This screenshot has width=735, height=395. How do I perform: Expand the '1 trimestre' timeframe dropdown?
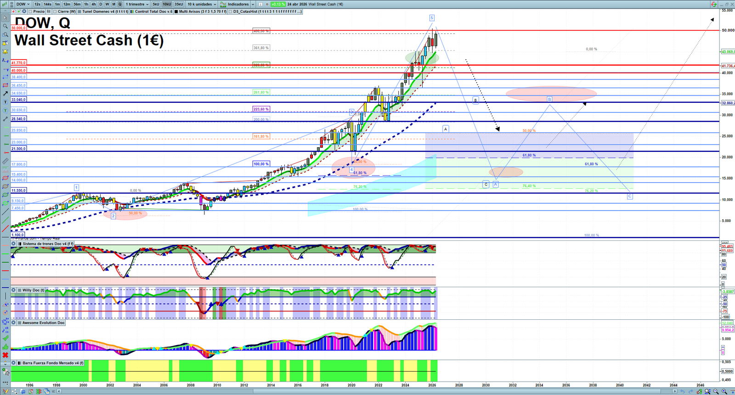click(x=137, y=4)
